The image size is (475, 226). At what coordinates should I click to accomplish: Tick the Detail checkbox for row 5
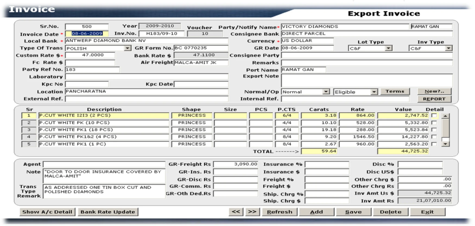pos(434,144)
